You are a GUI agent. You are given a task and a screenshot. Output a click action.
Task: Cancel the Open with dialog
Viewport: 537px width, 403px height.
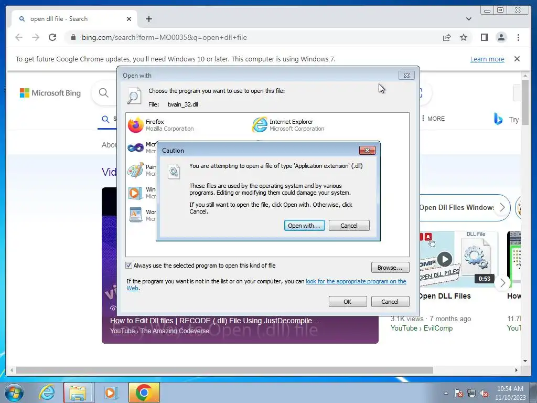tap(390, 302)
